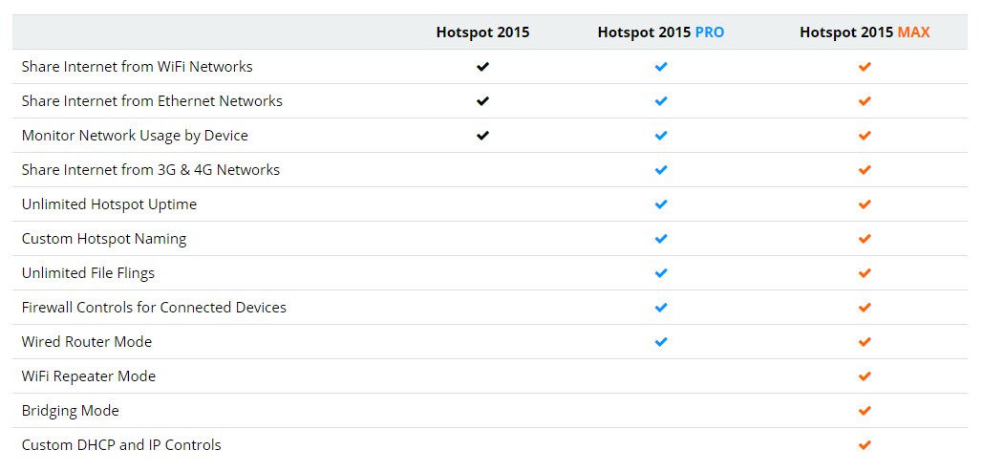
Task: Click PRO blue checkmark for Monitor Network Usage
Action: click(661, 136)
